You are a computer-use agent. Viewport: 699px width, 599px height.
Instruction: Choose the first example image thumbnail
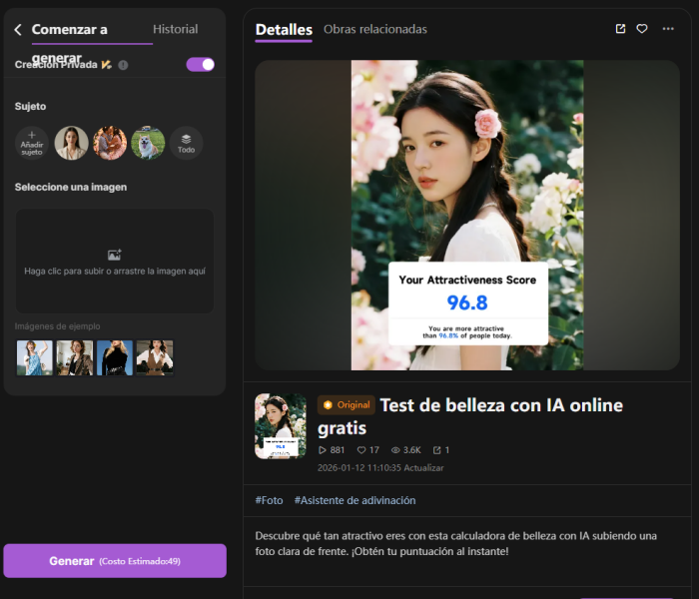coord(35,357)
